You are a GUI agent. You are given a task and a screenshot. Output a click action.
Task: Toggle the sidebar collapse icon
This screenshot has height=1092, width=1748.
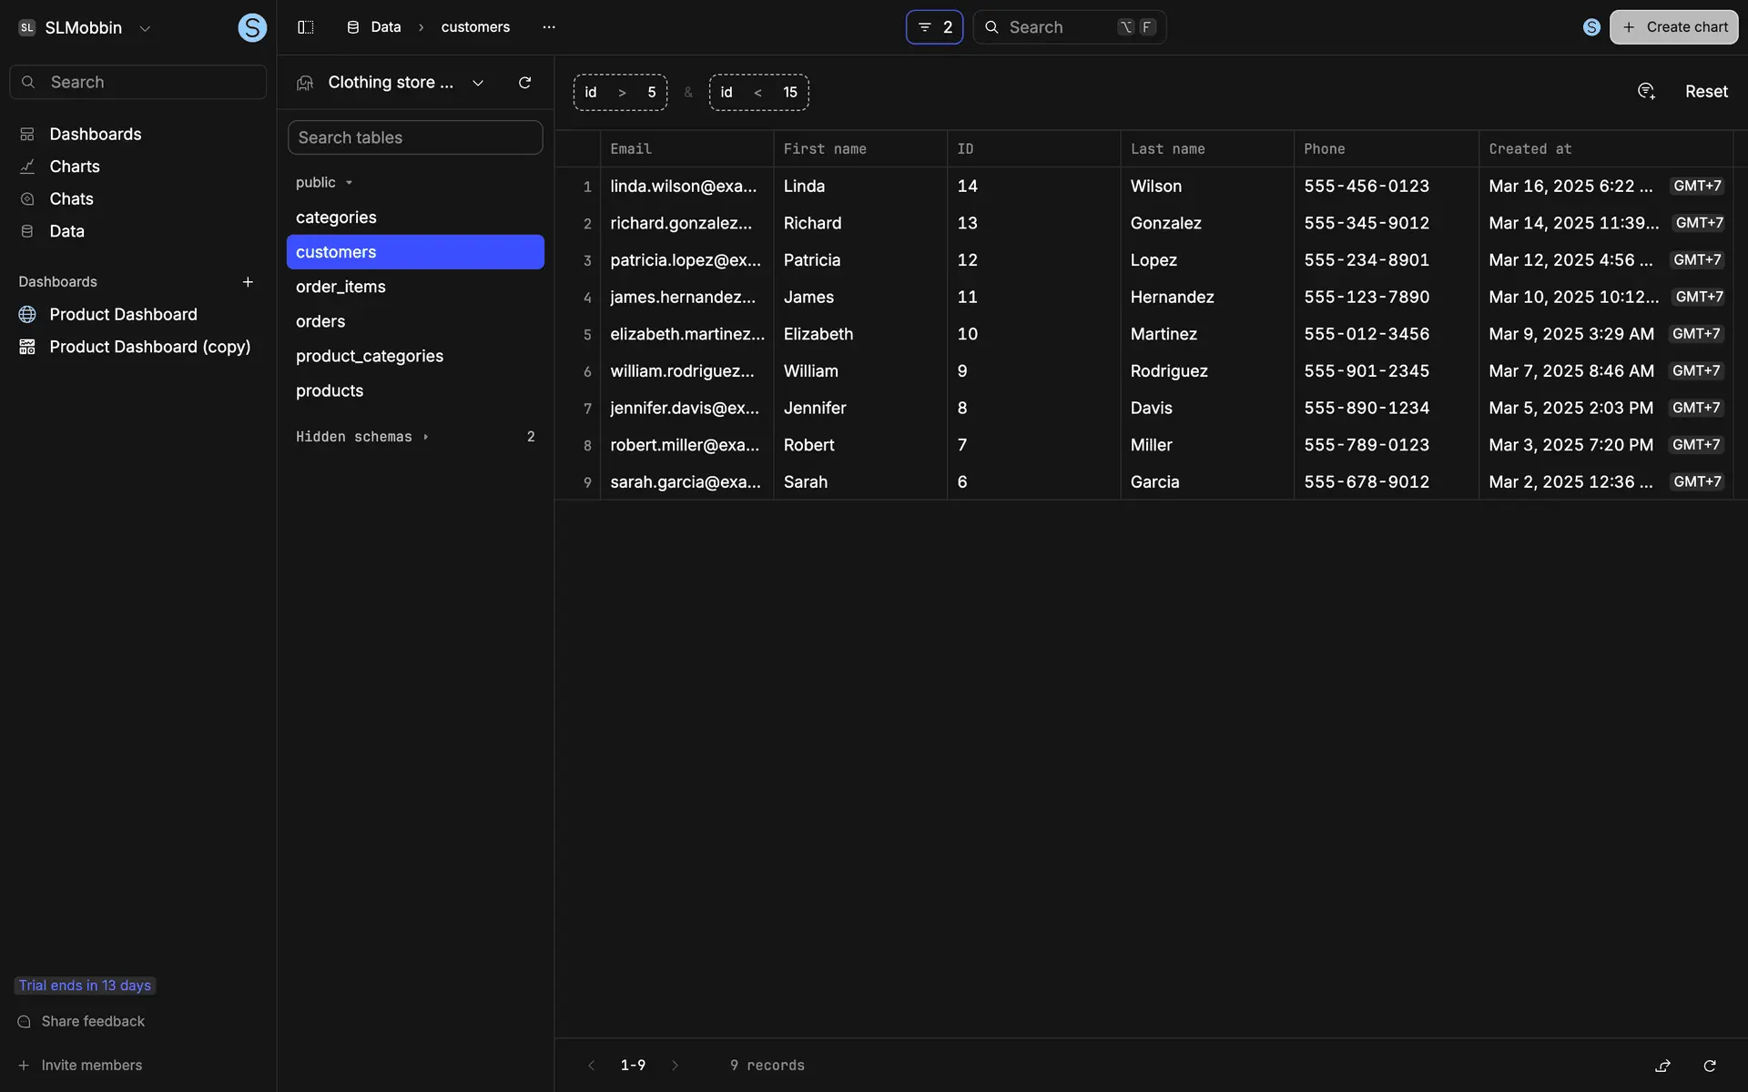point(306,27)
